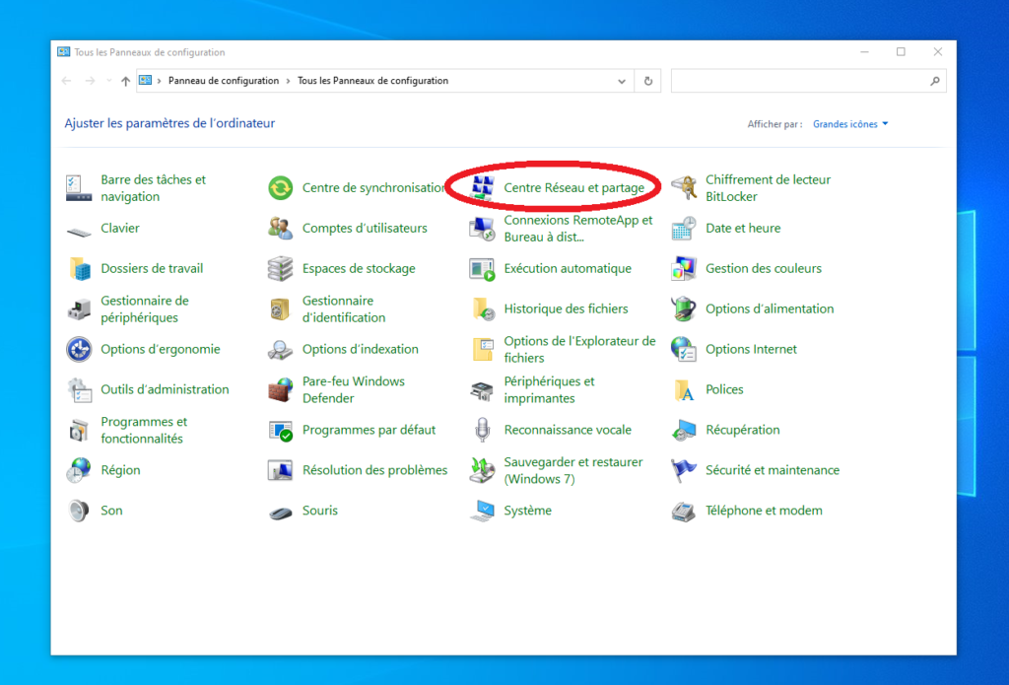Open the Options Internet globe icon

point(684,350)
